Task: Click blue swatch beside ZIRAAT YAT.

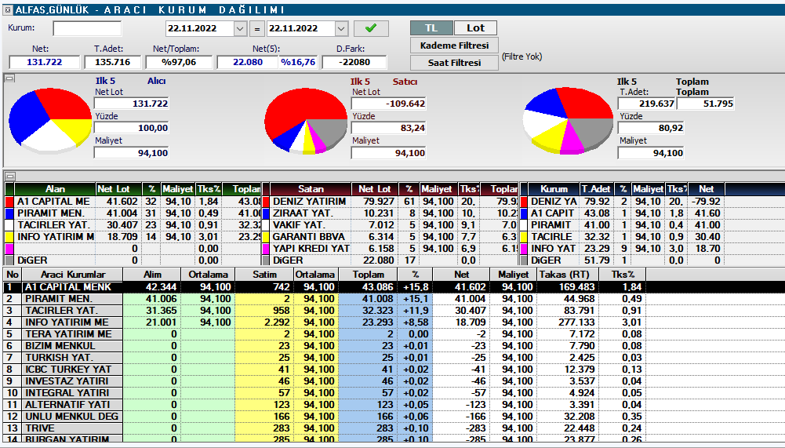Action: (266, 213)
